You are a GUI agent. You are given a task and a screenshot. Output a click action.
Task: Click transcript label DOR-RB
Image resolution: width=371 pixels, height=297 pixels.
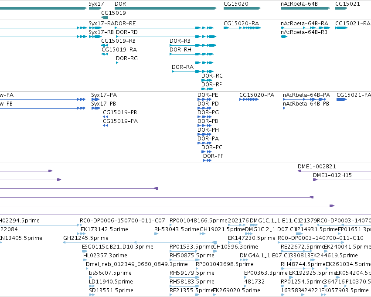click(x=180, y=41)
